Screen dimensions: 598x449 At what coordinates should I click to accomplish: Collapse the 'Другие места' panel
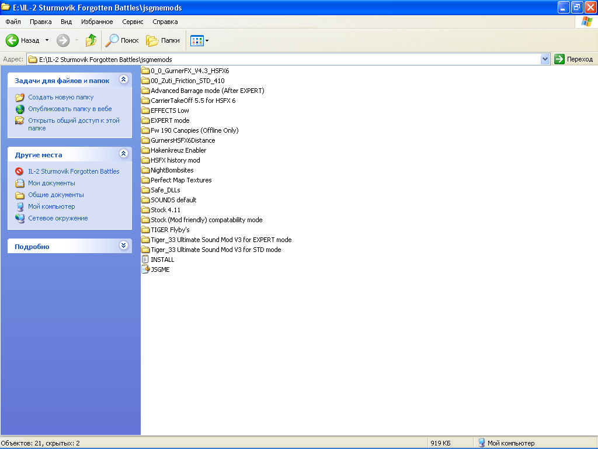pos(123,154)
